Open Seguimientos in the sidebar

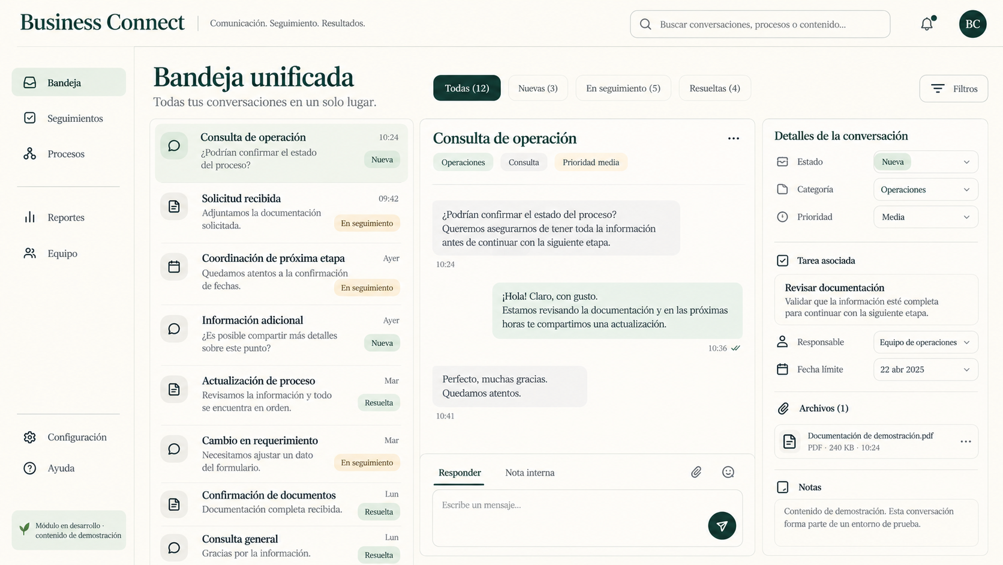coord(69,118)
